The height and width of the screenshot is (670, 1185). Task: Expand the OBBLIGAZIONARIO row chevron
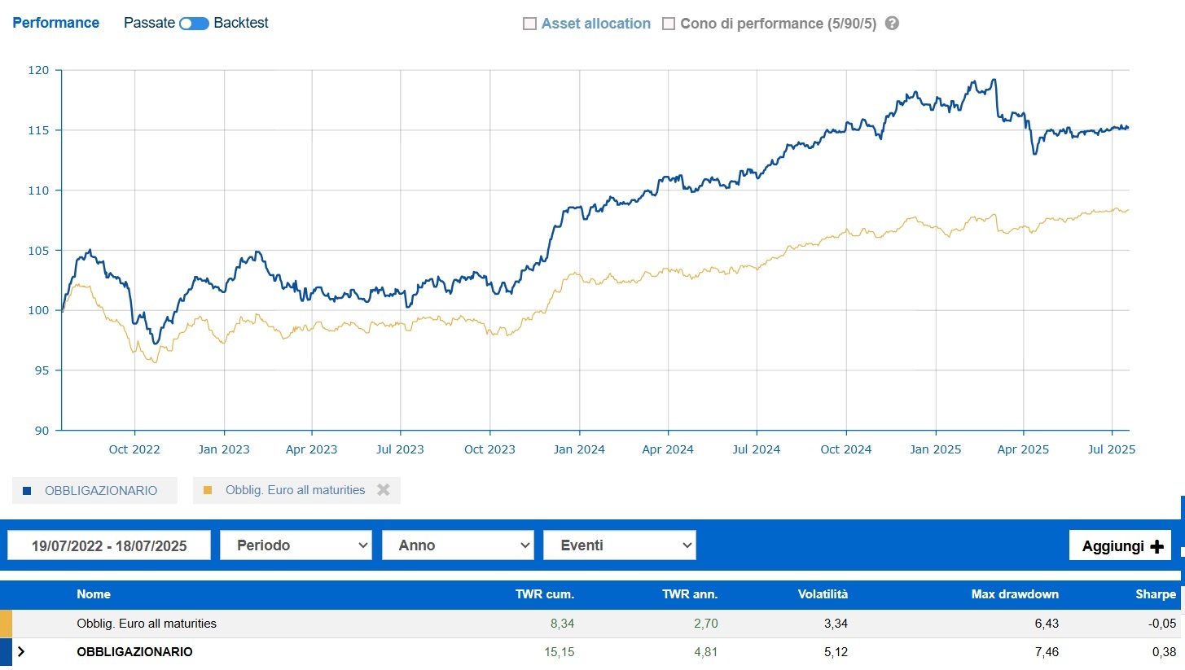pyautogui.click(x=21, y=651)
